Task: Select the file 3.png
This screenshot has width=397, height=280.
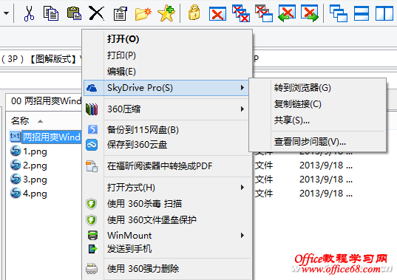Action: click(x=29, y=180)
